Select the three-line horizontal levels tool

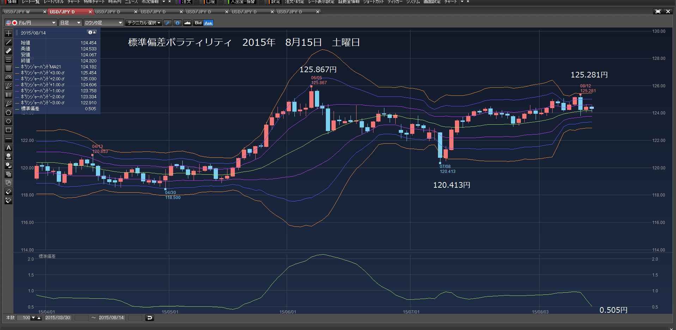(x=8, y=60)
